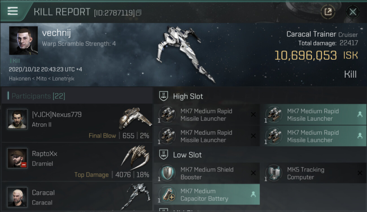Click the share kill report icon
367x212 pixels.
click(x=328, y=12)
